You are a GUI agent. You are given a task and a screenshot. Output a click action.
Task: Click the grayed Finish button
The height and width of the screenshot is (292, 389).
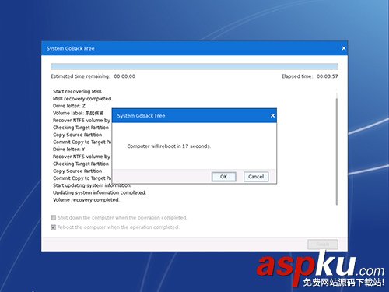coord(323,245)
